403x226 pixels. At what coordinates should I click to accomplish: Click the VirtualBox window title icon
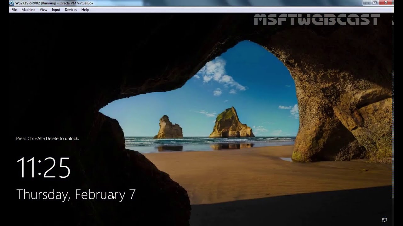point(12,3)
